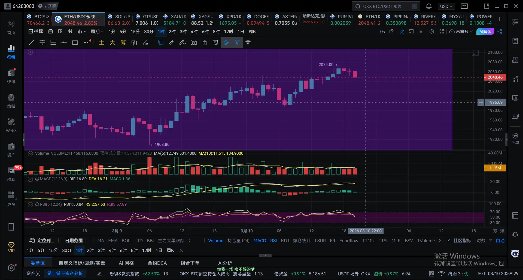Toggle the drawing filter funnel icon
This screenshot has width=523, height=280.
237,43
